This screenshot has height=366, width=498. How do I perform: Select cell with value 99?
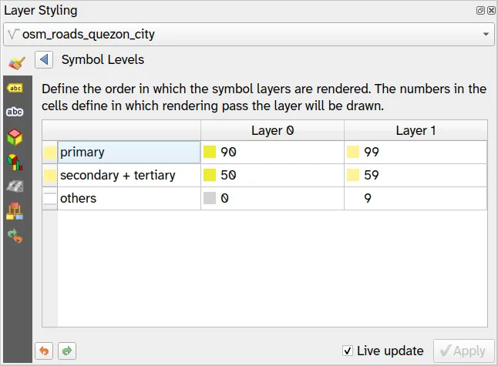[x=416, y=152]
